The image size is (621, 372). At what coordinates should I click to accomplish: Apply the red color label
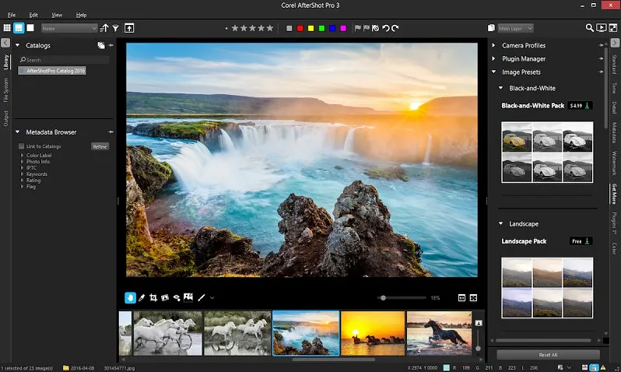tap(300, 28)
